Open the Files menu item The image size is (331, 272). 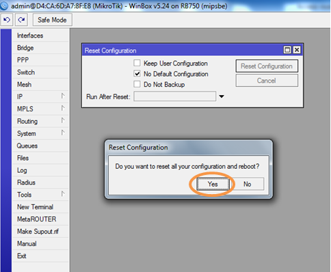pos(40,158)
